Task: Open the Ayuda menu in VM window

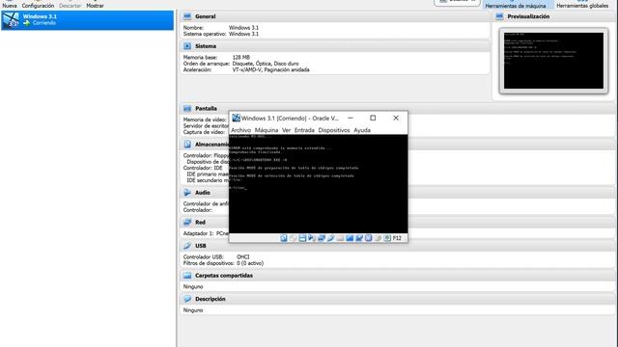Action: click(362, 130)
